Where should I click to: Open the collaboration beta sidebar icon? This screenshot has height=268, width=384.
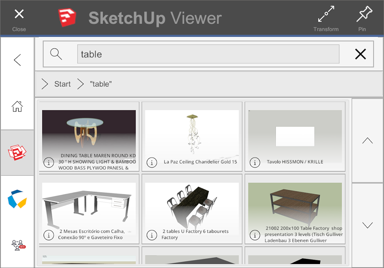[x=18, y=245]
